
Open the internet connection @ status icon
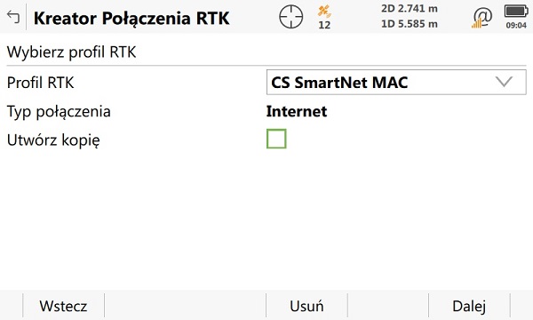pyautogui.click(x=481, y=18)
